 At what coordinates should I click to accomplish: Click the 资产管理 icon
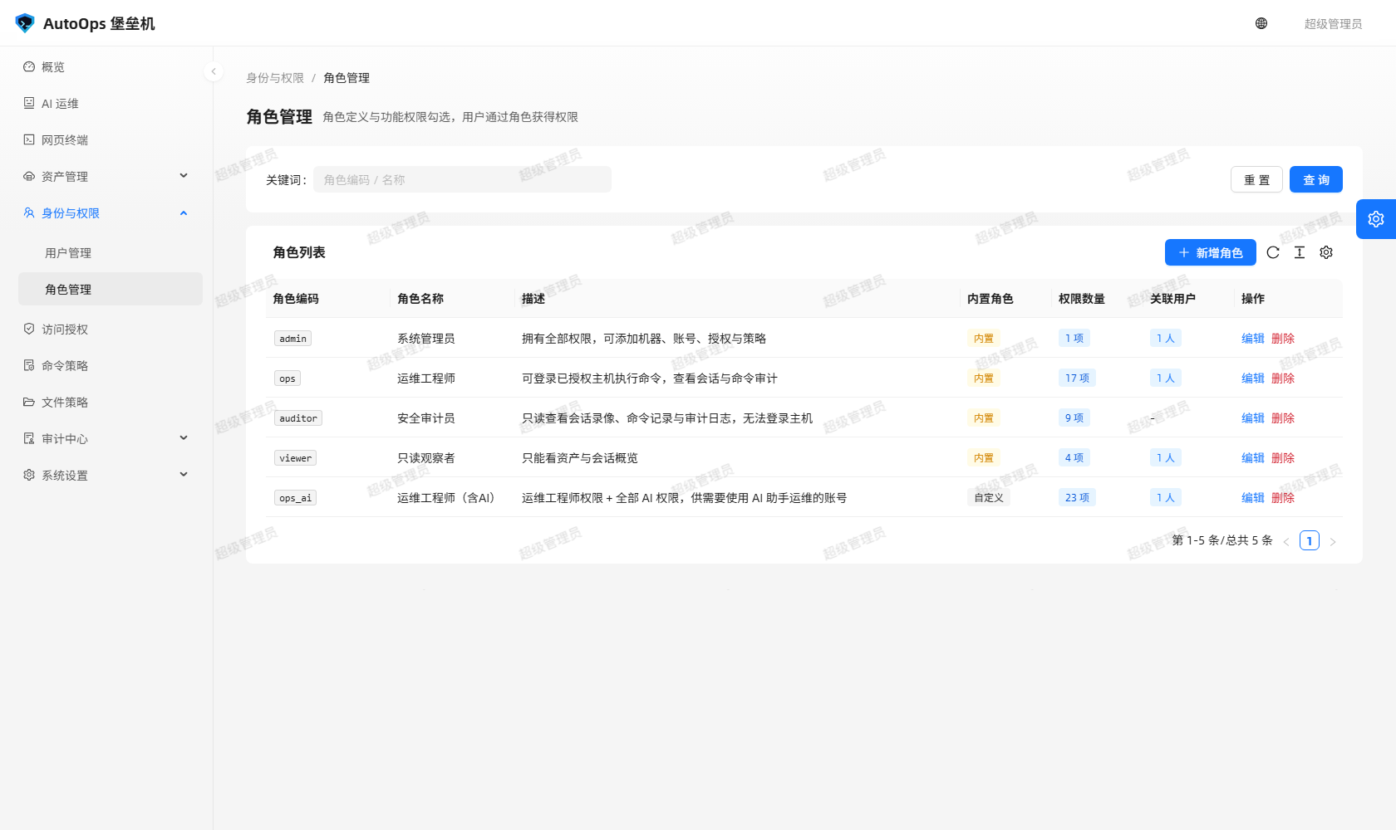point(29,176)
